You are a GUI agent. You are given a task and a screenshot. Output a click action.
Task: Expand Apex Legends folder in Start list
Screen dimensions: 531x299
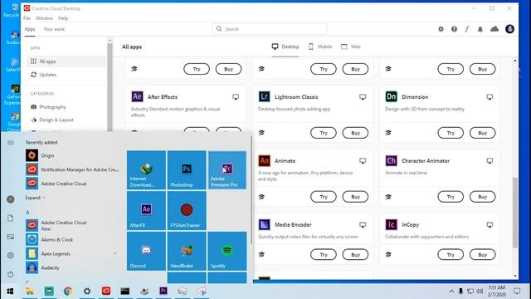coord(115,253)
